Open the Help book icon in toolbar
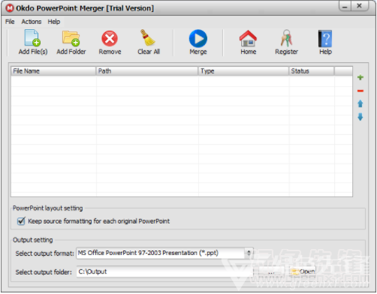Screen dimensions: 377x294 point(325,38)
